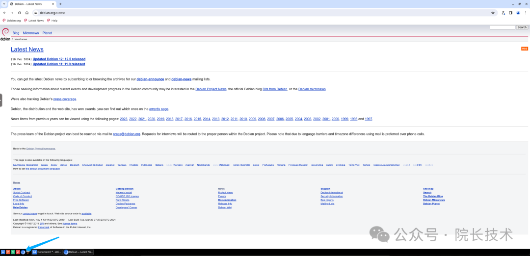Open Release Info footer link
Viewport: 530px width, 256px height.
click(225, 204)
